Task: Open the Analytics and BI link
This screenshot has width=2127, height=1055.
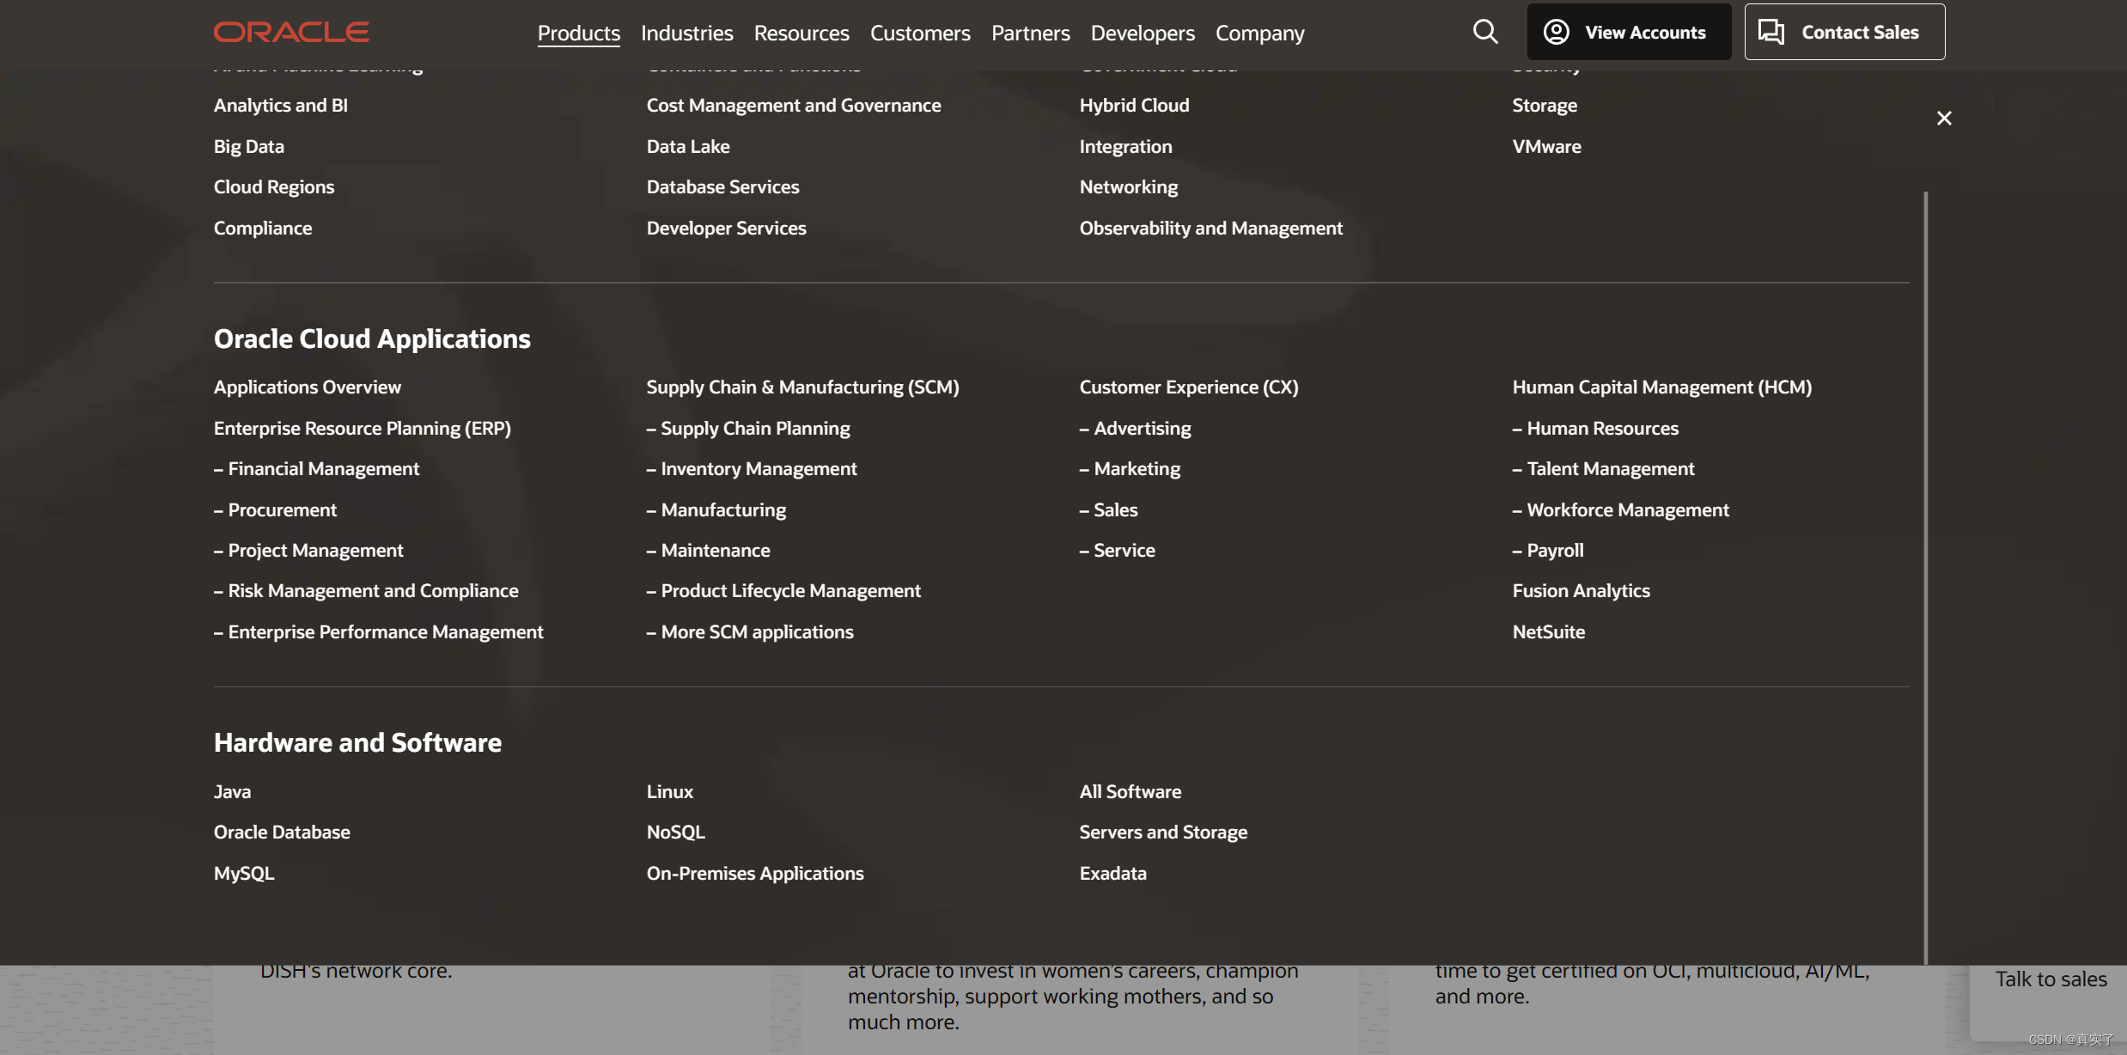Action: pos(280,105)
